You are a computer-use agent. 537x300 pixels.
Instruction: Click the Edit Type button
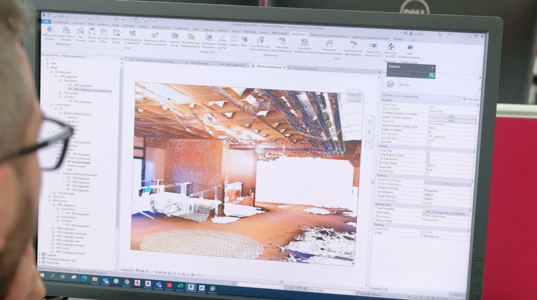pos(471,99)
